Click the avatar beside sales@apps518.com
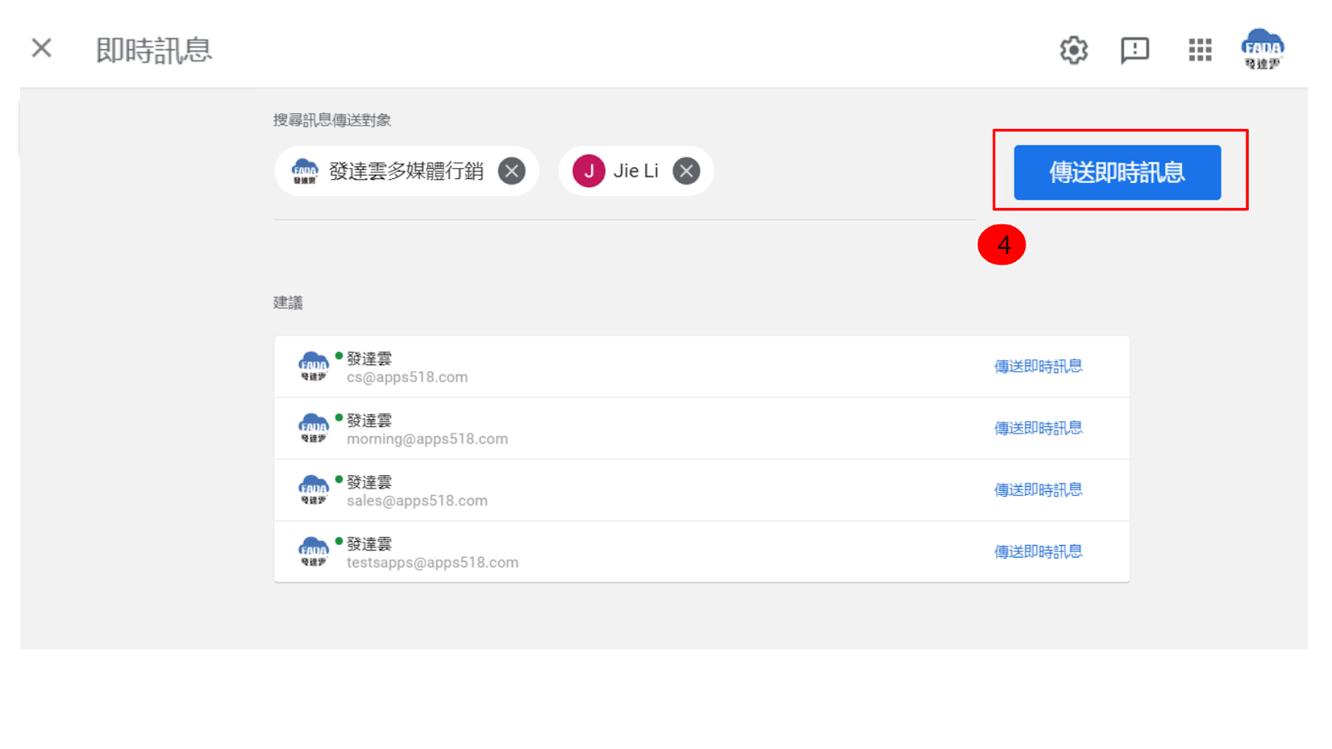This screenshot has height=749, width=1332. [x=314, y=489]
